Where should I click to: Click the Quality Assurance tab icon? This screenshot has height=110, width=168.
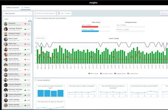click(4, 7)
